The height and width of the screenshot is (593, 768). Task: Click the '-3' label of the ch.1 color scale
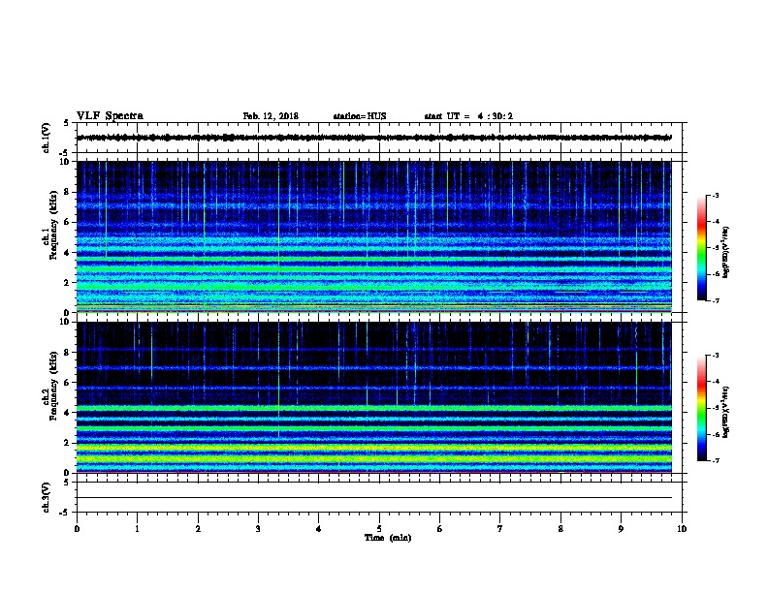715,195
